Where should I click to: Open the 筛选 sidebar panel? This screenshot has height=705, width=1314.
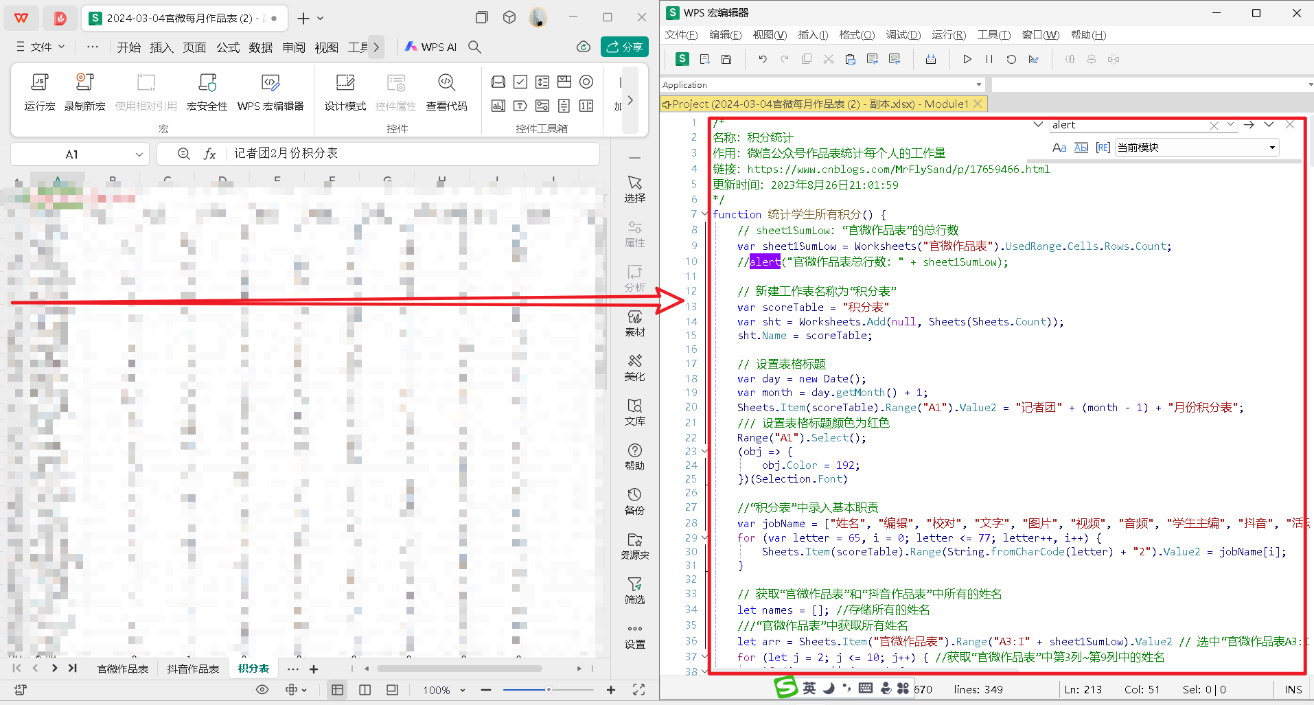coord(634,590)
